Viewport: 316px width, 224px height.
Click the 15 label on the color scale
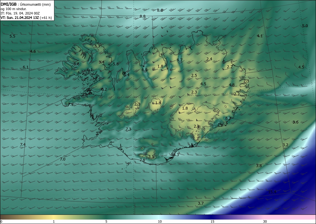tap(212, 222)
